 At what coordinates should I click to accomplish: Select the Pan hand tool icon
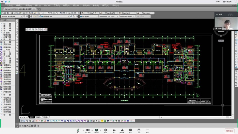click(49, 13)
